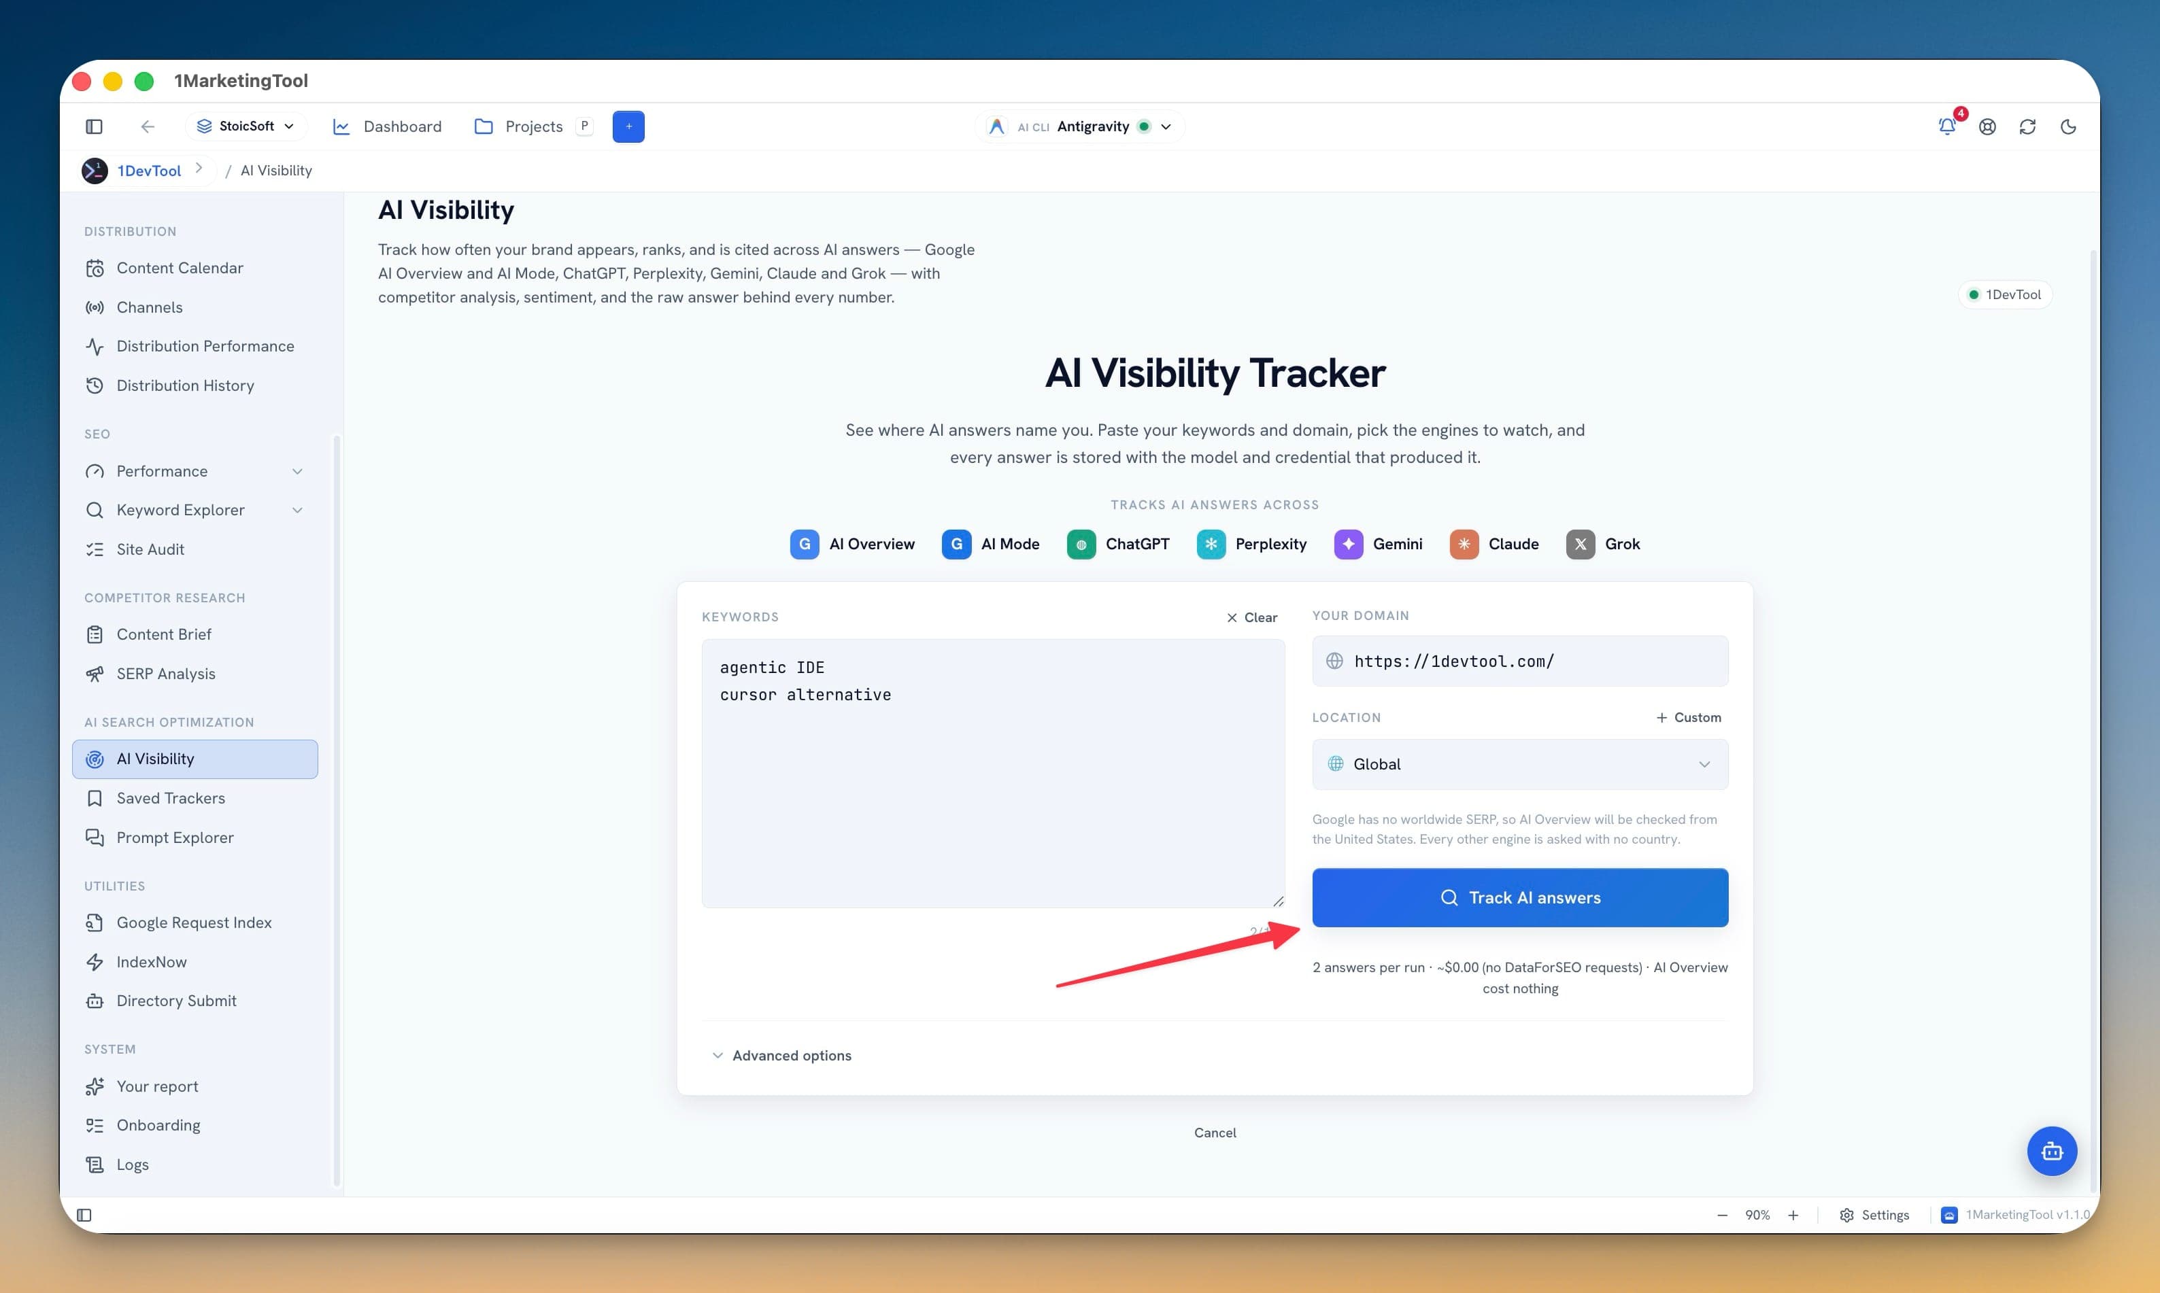Click the Your Domain input field
The width and height of the screenshot is (2160, 1293).
coord(1520,661)
